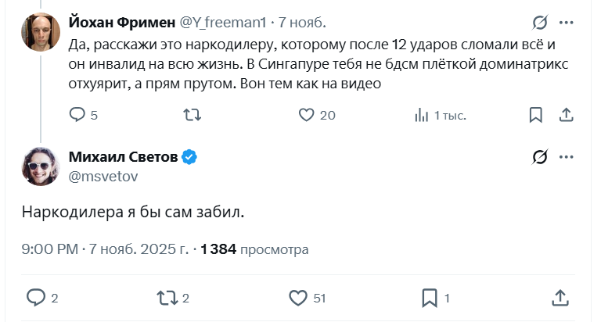Screen dimensions: 601x322
Task: Reply to Йохан Фримен's tweet
Action: (x=77, y=115)
